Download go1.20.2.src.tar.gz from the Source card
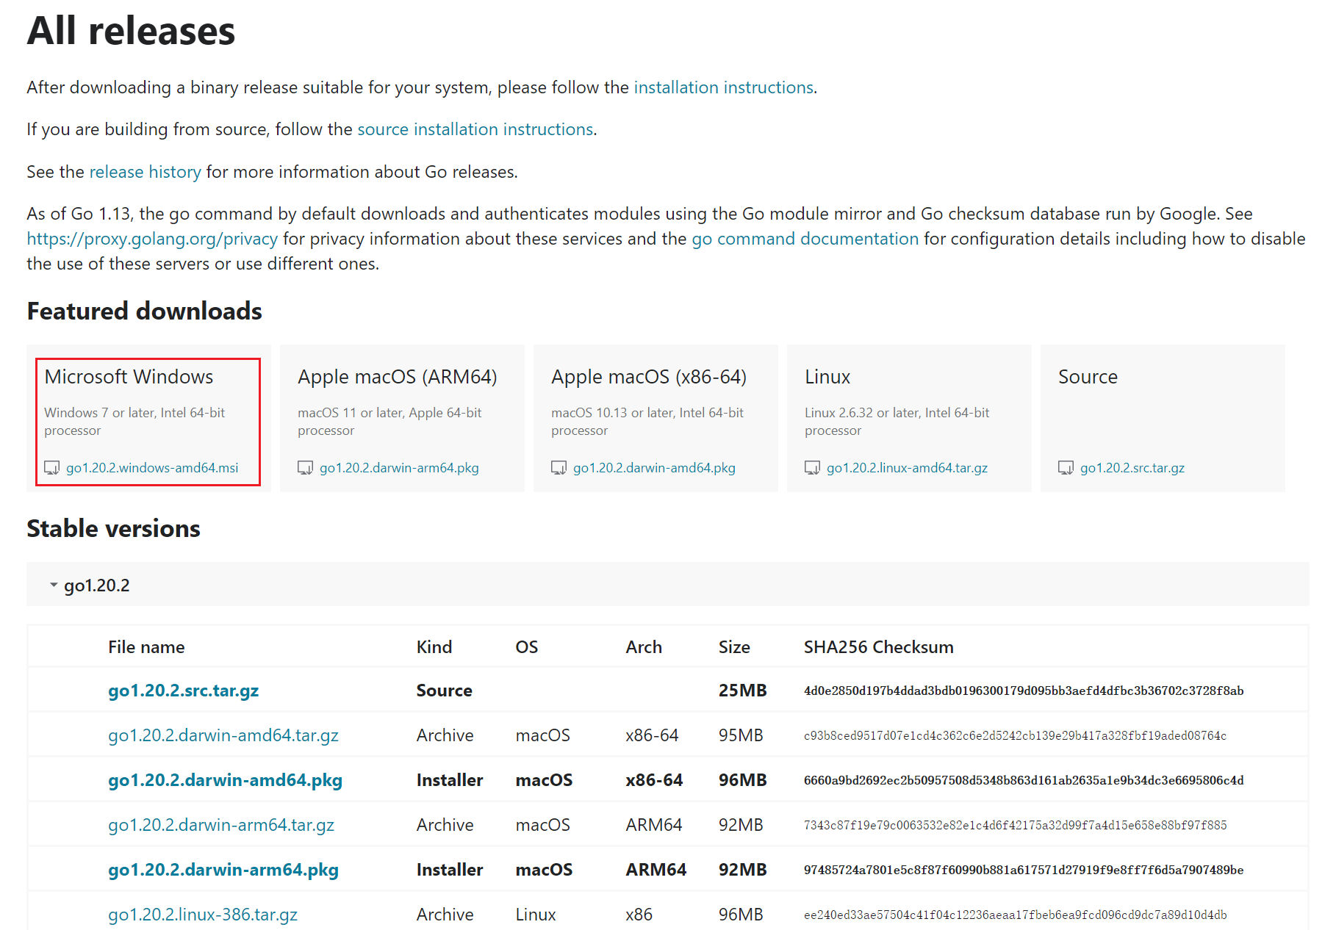 click(1132, 468)
